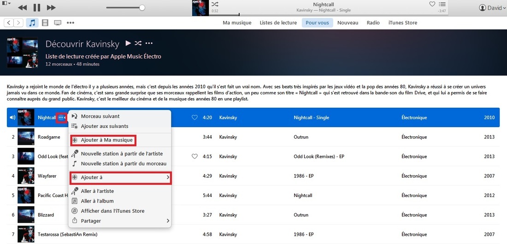Select the Music library icon
This screenshot has width=507, height=244.
32,23
